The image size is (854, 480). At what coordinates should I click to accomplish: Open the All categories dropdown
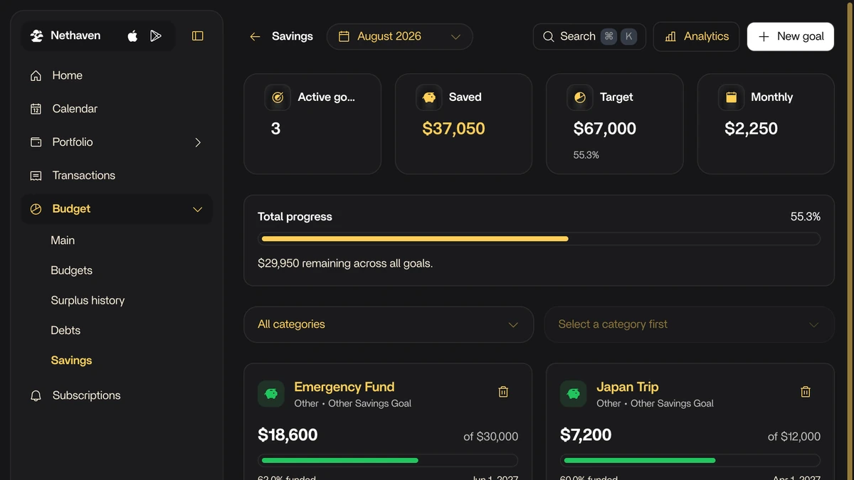pos(389,324)
